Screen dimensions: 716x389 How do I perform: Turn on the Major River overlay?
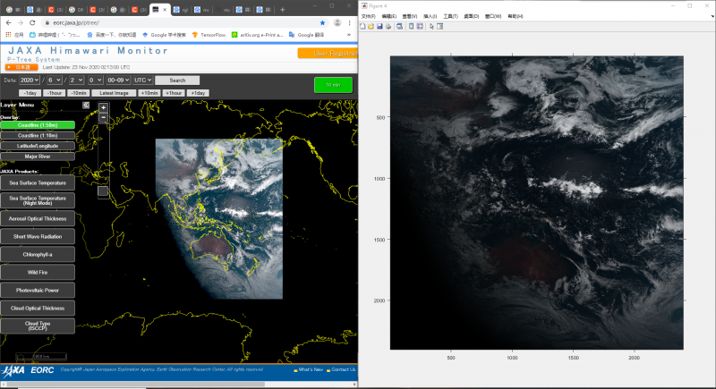point(37,156)
